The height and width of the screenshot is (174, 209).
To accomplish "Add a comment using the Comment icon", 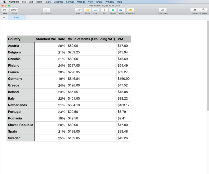I will tap(130, 10).
